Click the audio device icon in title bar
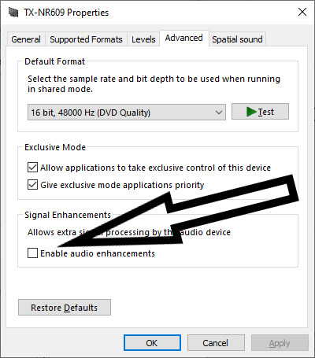 click(x=13, y=12)
